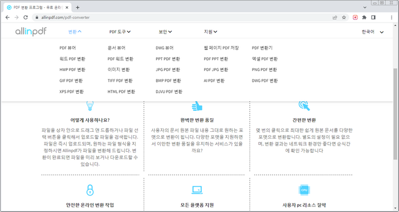Select HTML PDF 변환 entry

point(121,92)
